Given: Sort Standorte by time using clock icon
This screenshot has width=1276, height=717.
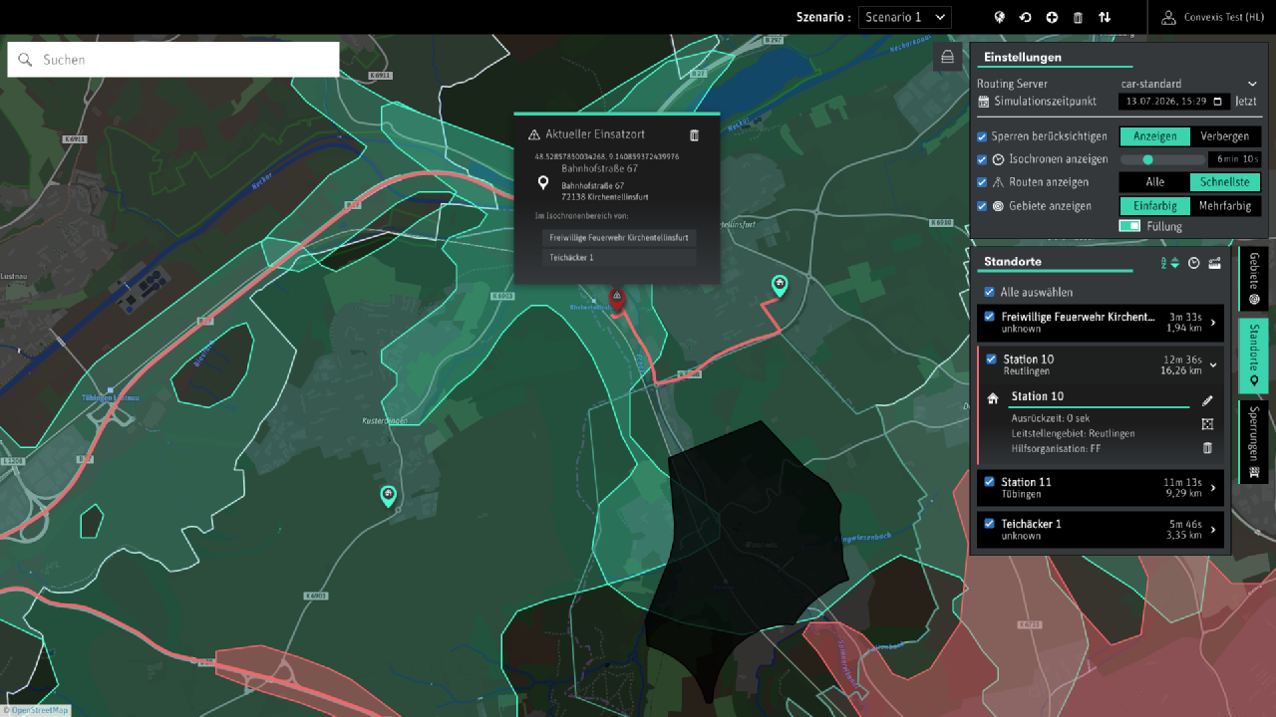Looking at the screenshot, I should 1193,263.
